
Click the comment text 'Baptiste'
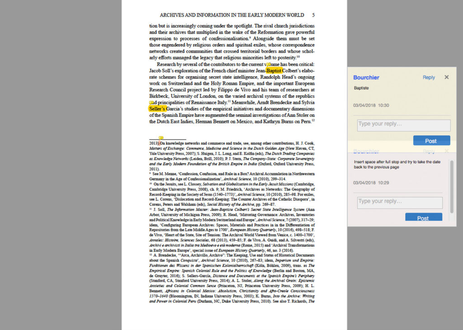click(x=361, y=88)
